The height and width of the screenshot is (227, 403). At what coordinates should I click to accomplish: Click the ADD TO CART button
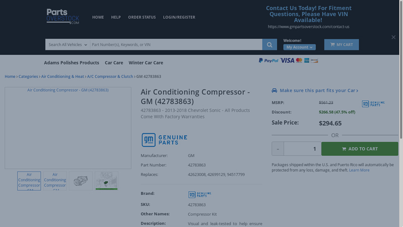pyautogui.click(x=360, y=149)
